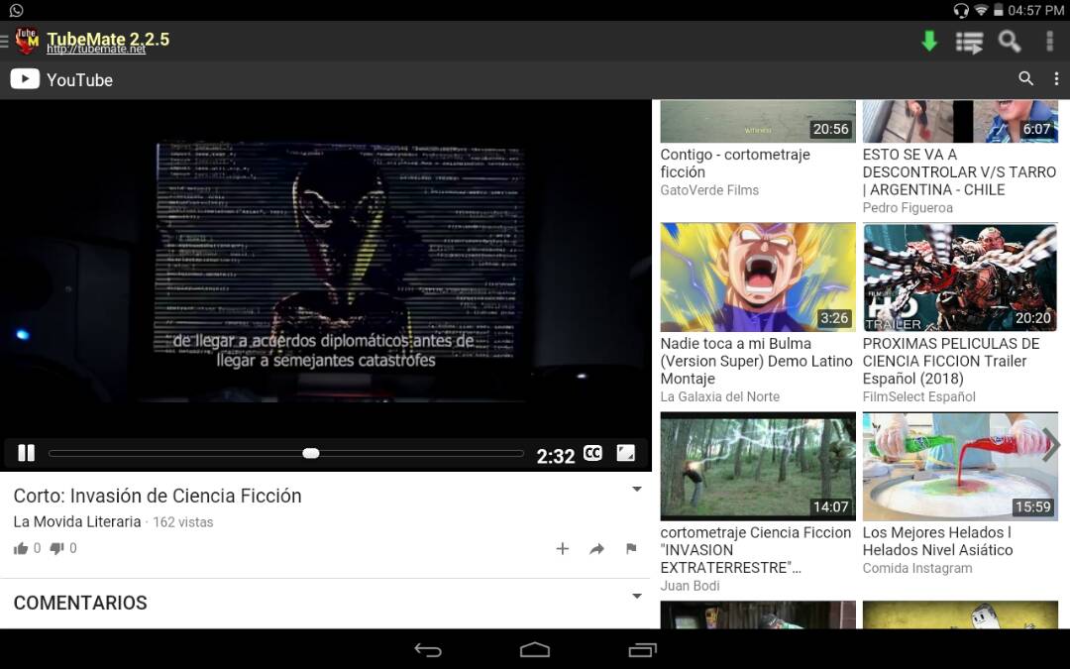Tap the green download arrow icon
This screenshot has height=669, width=1070.
click(x=929, y=41)
